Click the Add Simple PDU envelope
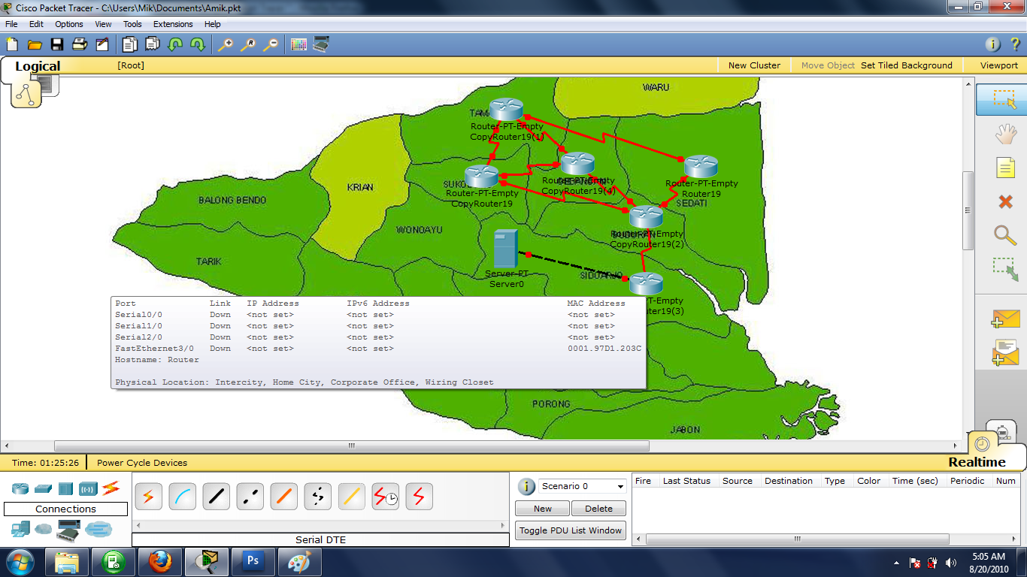1027x577 pixels. point(1005,319)
